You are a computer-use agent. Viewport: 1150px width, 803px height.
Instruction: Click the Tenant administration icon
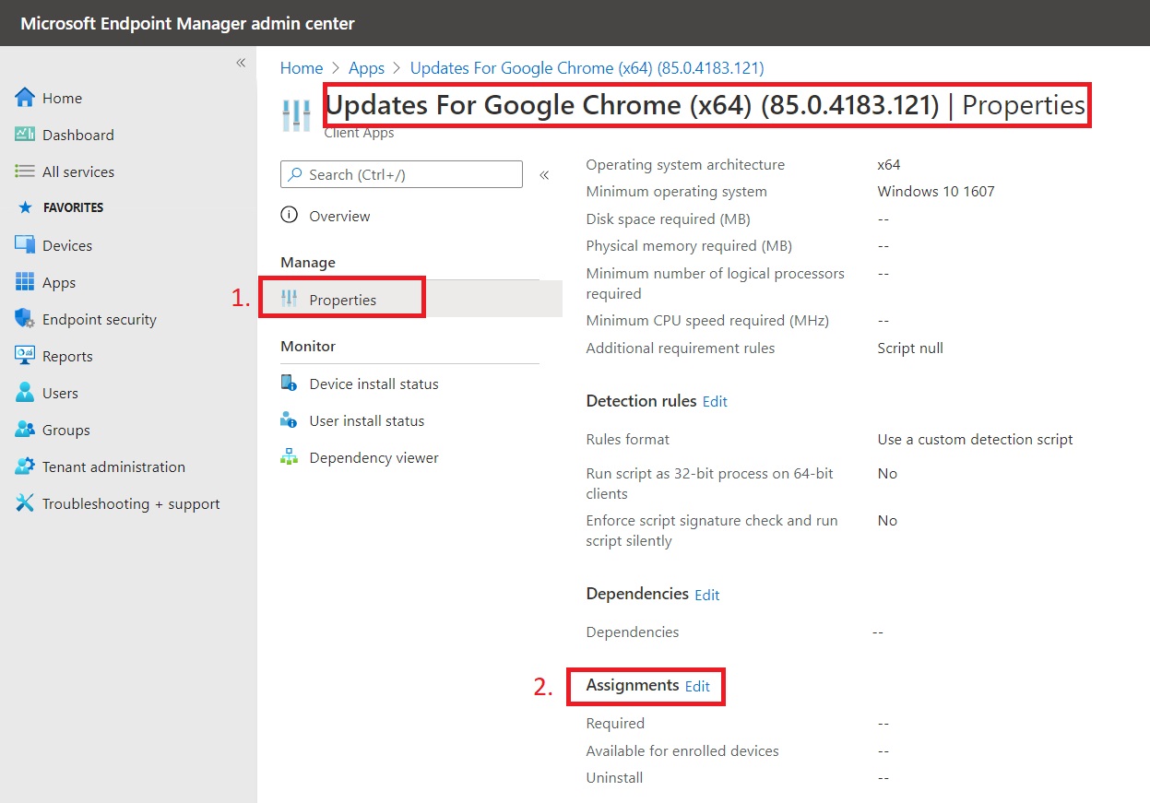pos(25,466)
